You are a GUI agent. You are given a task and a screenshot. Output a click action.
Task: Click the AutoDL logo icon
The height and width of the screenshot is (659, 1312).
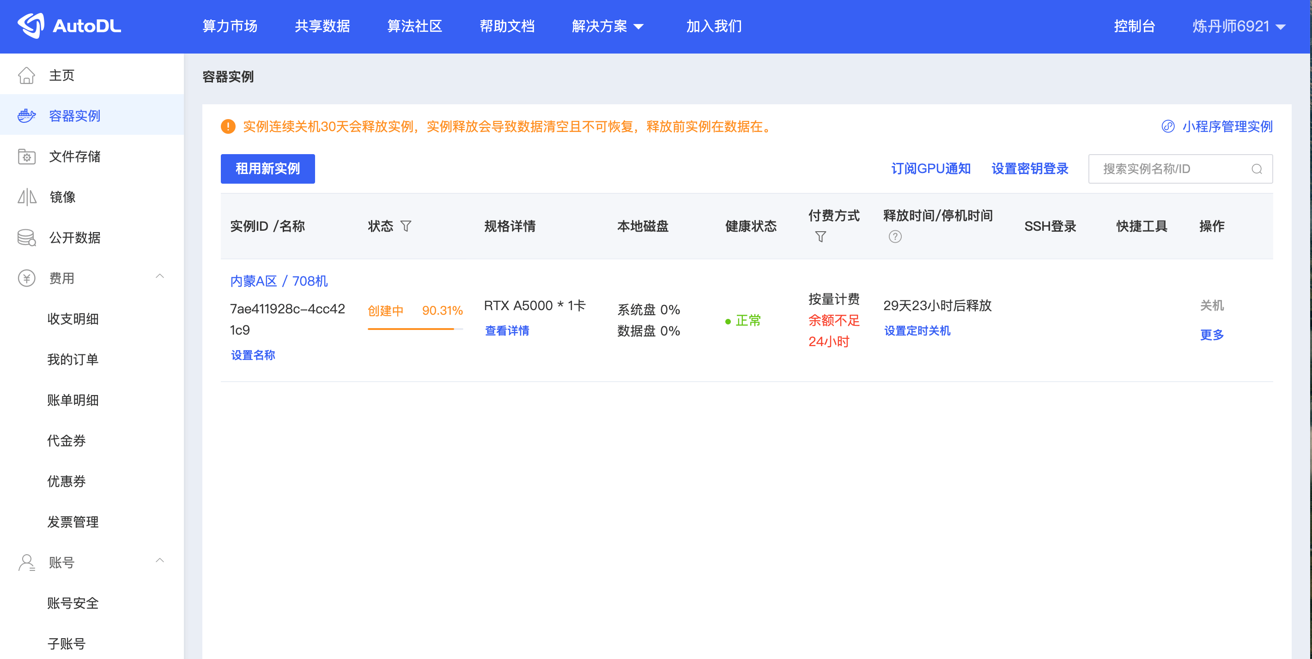coord(30,25)
